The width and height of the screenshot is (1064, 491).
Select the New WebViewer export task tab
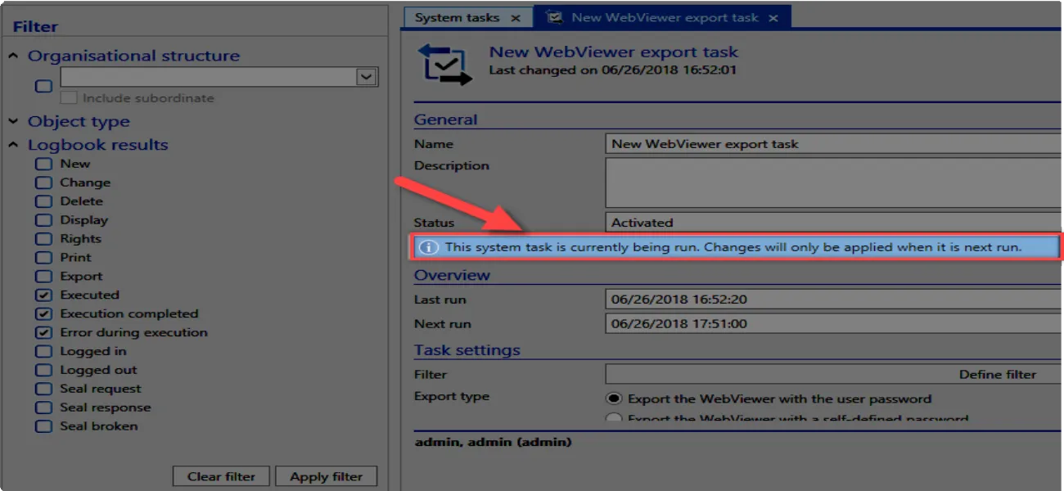coord(665,17)
